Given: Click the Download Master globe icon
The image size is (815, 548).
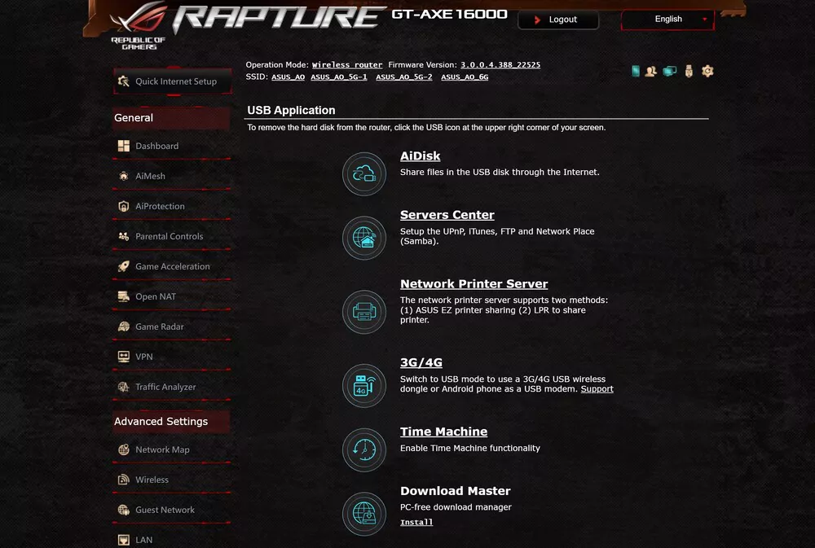Looking at the screenshot, I should [x=363, y=514].
